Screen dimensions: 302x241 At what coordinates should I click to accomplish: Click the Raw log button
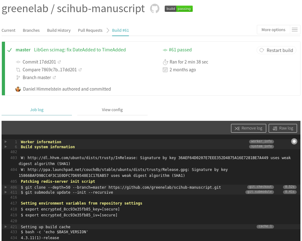point(283,128)
